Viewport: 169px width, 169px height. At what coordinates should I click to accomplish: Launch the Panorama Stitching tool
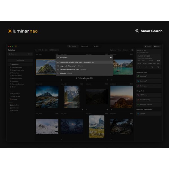point(149,105)
